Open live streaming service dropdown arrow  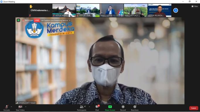tap(70, 20)
